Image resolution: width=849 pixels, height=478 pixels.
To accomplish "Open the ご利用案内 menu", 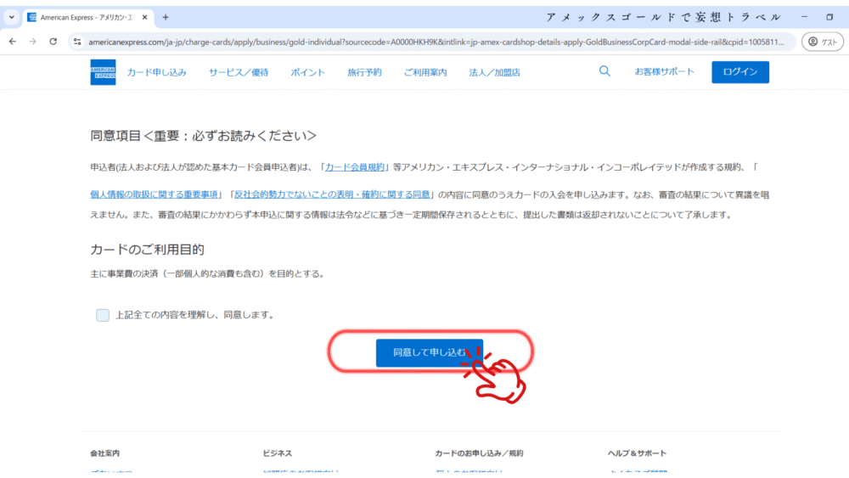I will point(425,72).
